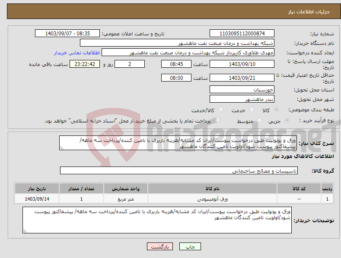Click the remaining time field 23:22:42
The image size is (341, 258).
(85, 64)
